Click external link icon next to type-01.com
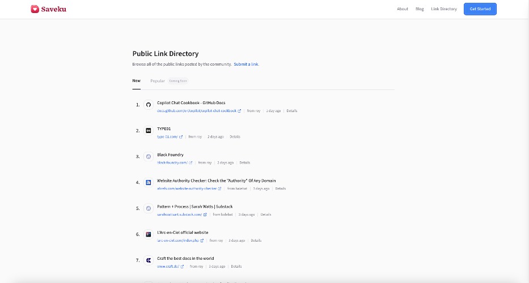Image resolution: width=529 pixels, height=283 pixels. (181, 137)
